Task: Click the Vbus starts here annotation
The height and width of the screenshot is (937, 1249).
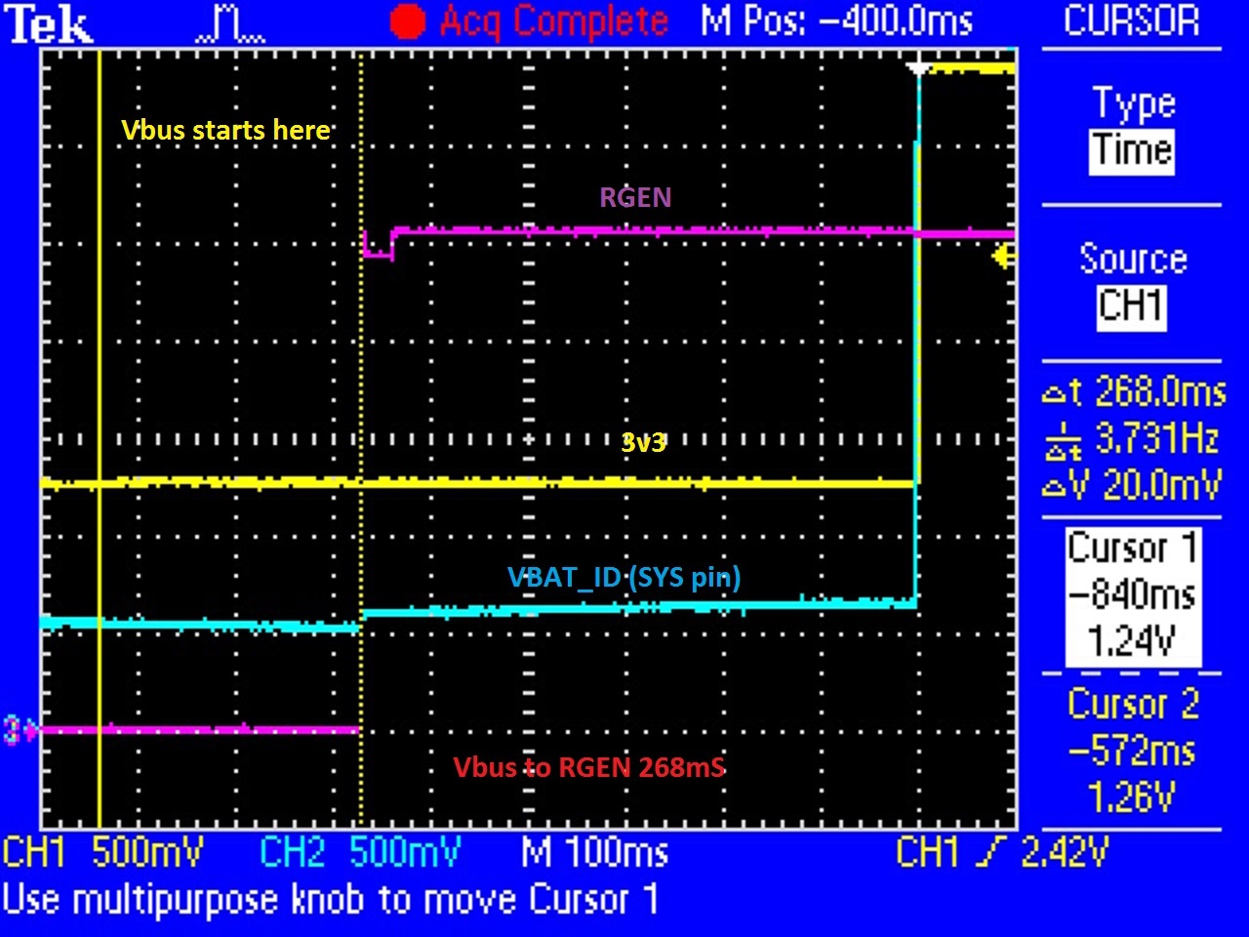Action: (x=225, y=131)
